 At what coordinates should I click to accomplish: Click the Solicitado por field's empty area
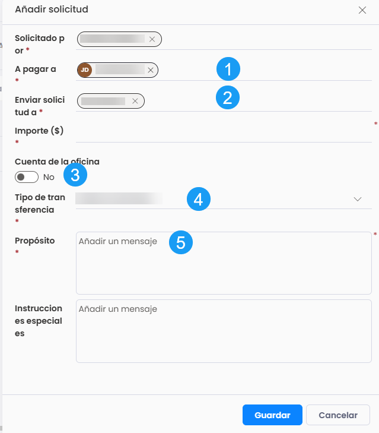pyautogui.click(x=266, y=39)
